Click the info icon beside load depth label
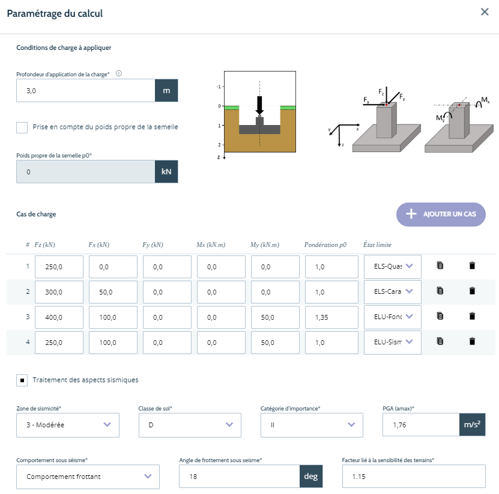 pos(118,74)
